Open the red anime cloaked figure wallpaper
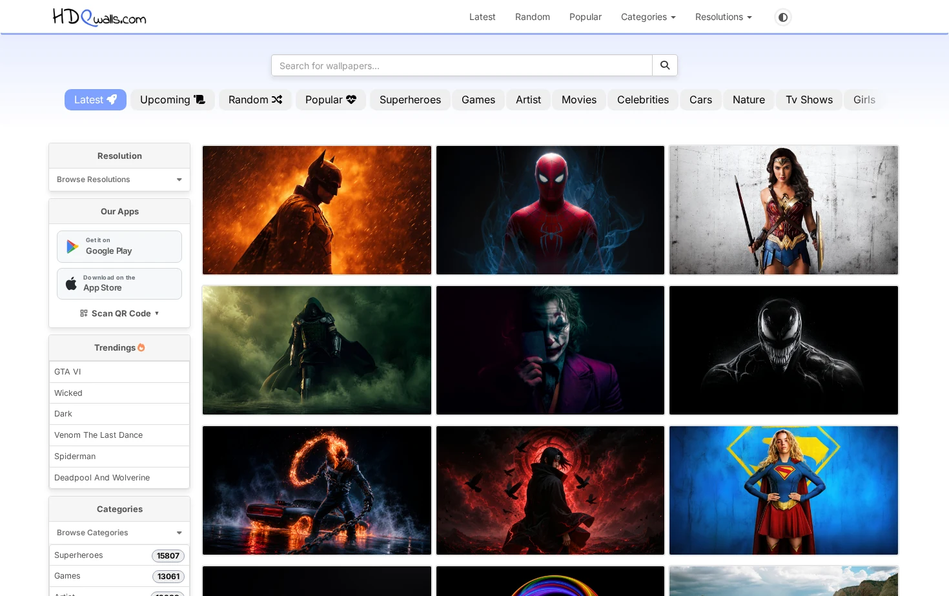This screenshot has height=596, width=949. coord(550,490)
